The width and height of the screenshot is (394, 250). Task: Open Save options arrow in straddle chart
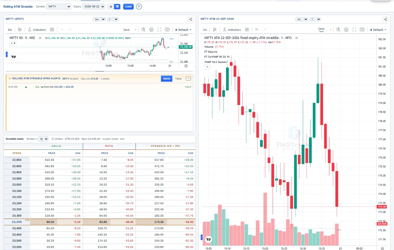[x=330, y=30]
